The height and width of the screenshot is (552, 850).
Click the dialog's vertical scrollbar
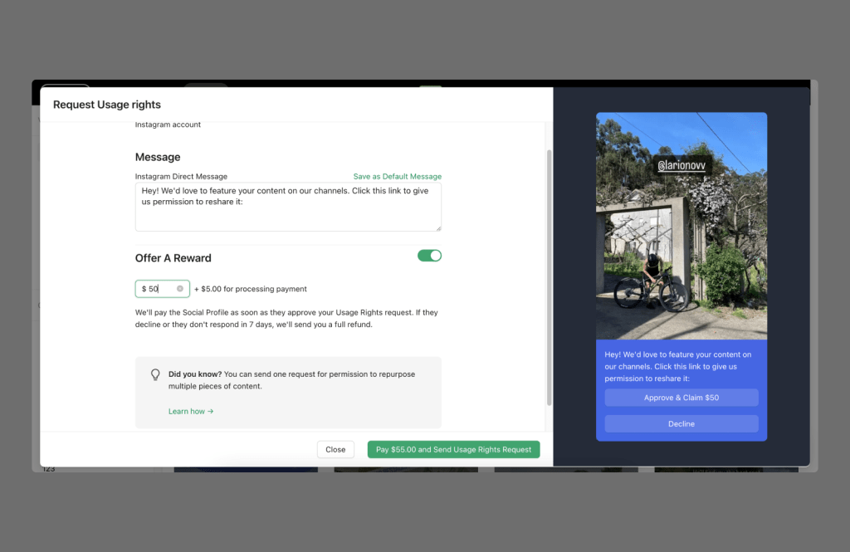(x=548, y=274)
